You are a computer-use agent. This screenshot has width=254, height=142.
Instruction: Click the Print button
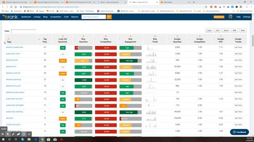click(x=242, y=30)
